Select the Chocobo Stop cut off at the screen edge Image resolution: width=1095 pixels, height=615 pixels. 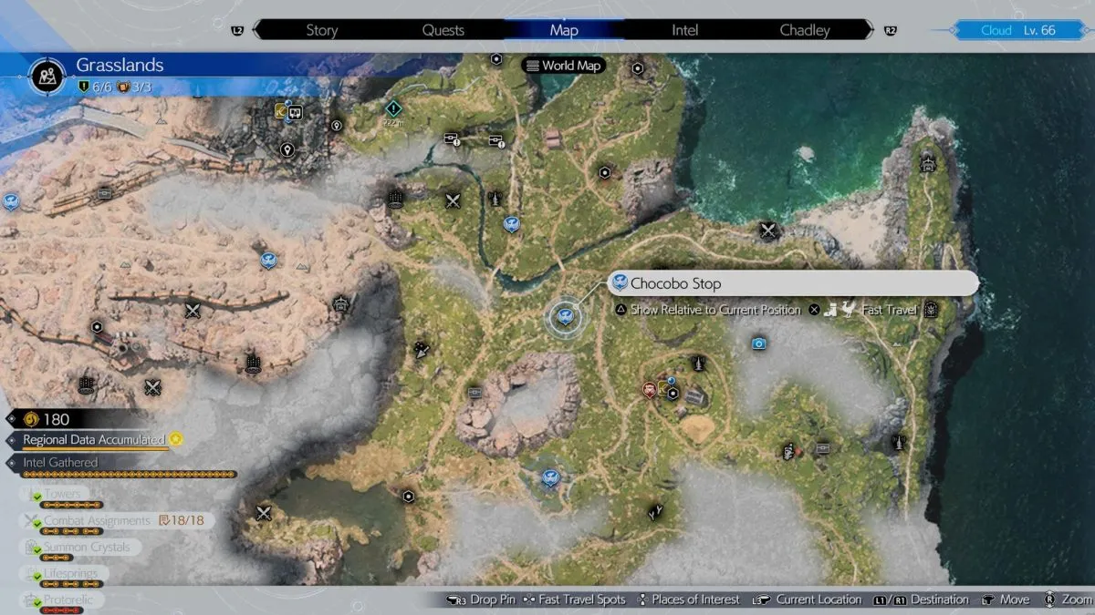(x=10, y=201)
